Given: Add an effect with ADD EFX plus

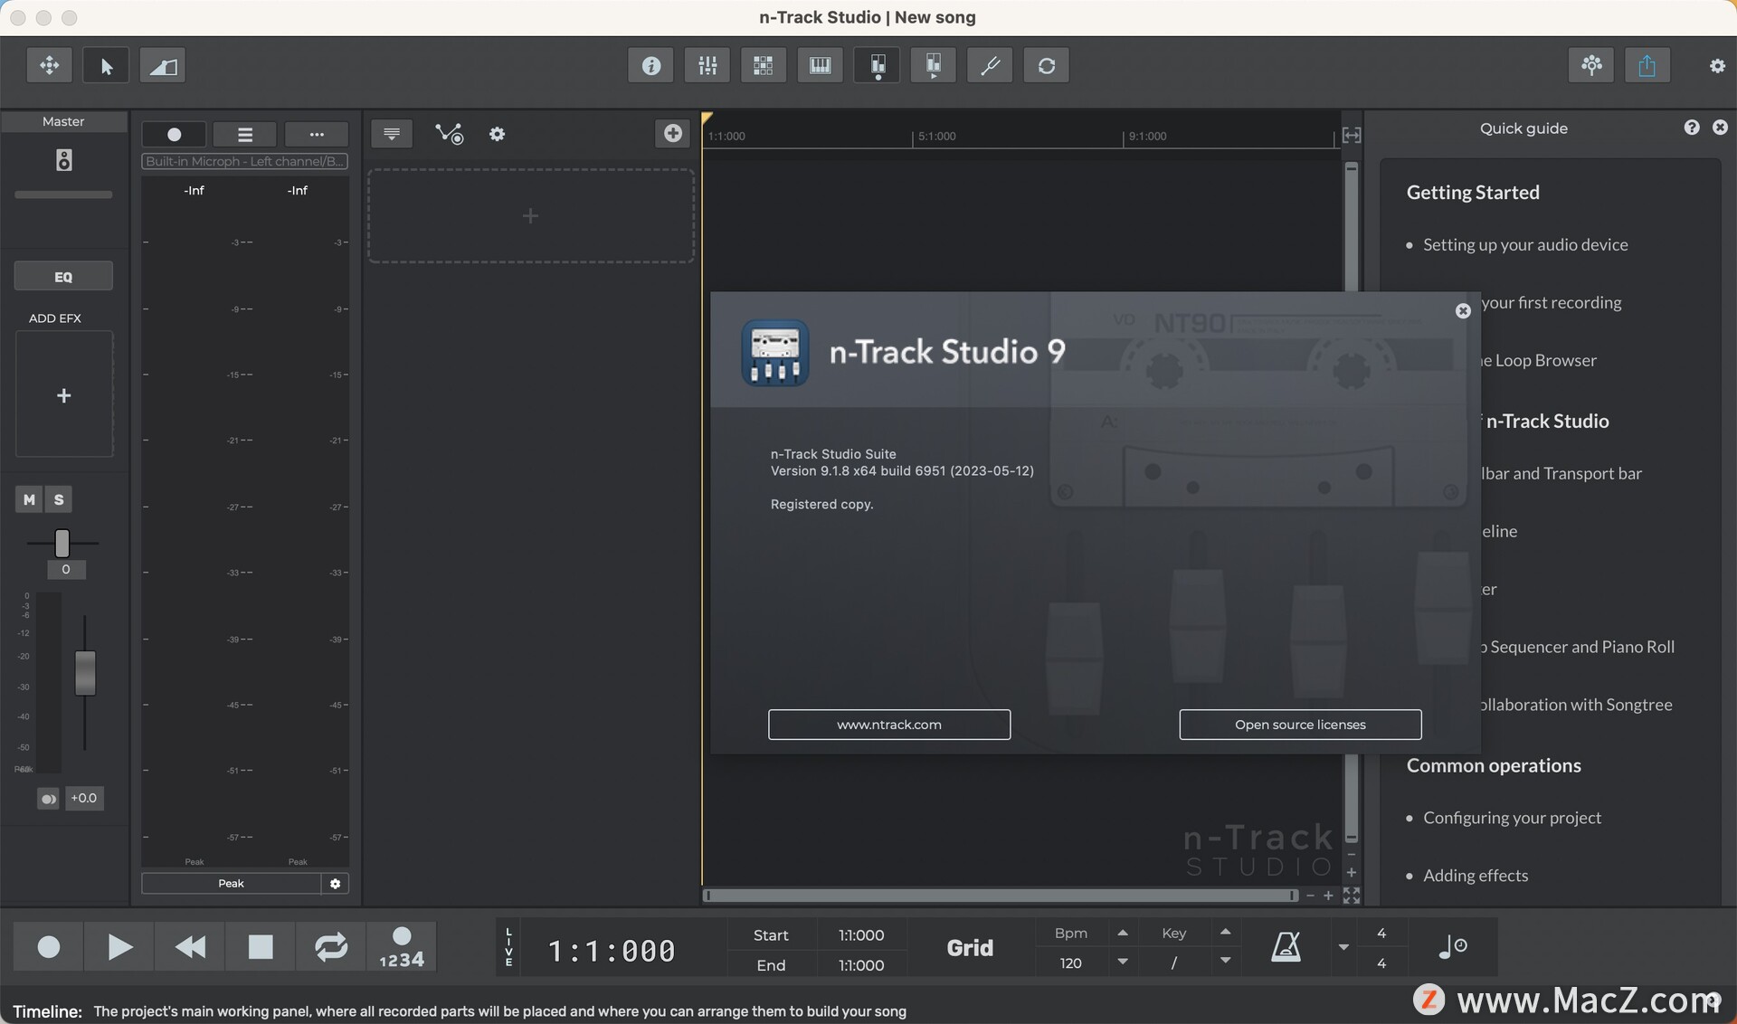Looking at the screenshot, I should (x=63, y=395).
